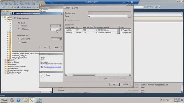The height and width of the screenshot is (103, 184).
Task: Choose Unlimited maximum file size
Action: pyautogui.click(x=19, y=42)
